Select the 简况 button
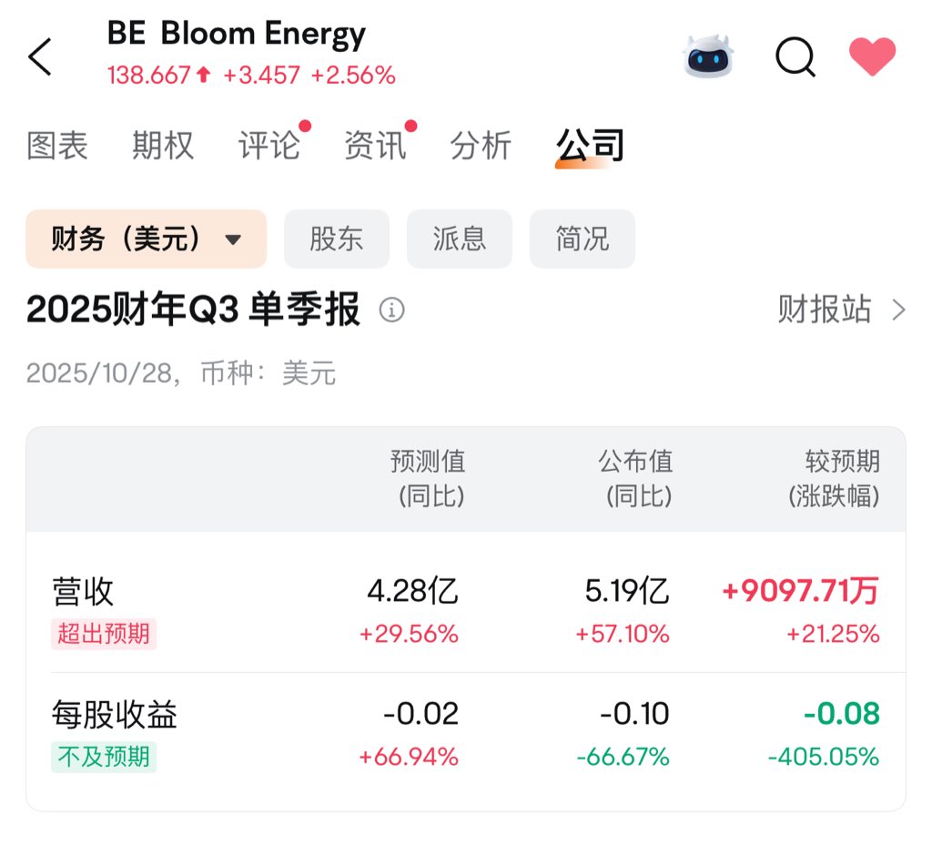Screen dimensions: 932x846 click(x=582, y=240)
